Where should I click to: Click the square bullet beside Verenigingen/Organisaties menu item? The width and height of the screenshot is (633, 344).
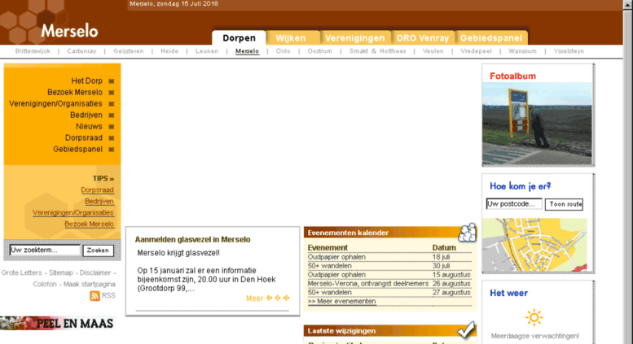click(x=112, y=104)
